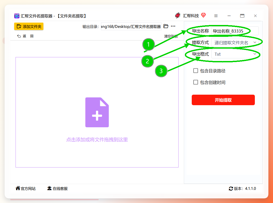This screenshot has width=273, height=203.
Task: Click the version number 4.1.1.0
Action: click(251, 189)
